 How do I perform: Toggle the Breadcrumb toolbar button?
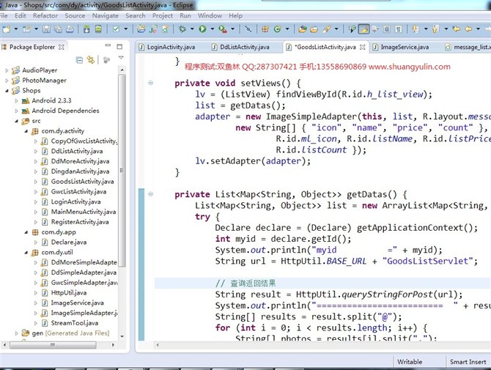click(352, 29)
